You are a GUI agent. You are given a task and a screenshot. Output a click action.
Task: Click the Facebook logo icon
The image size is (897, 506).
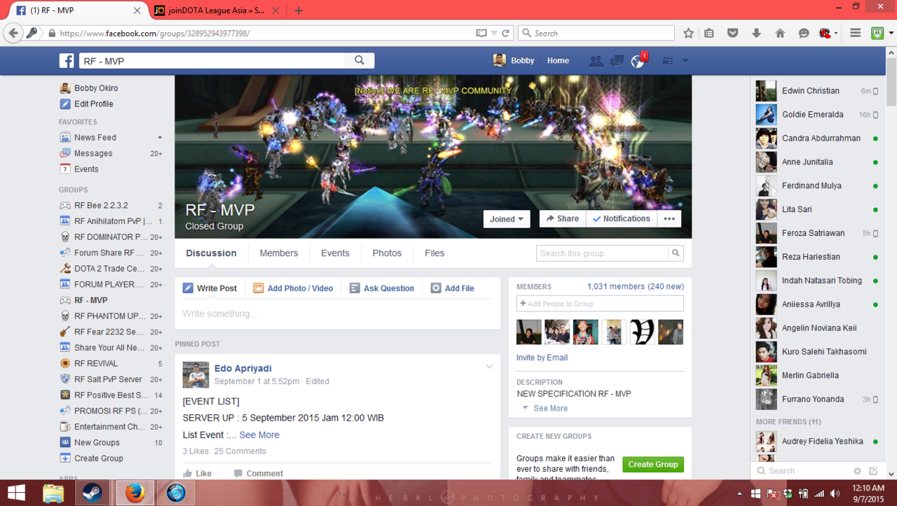(x=67, y=61)
